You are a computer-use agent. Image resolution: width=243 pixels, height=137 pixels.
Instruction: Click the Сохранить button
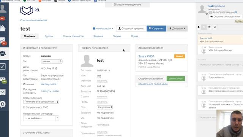pyautogui.click(x=156, y=29)
